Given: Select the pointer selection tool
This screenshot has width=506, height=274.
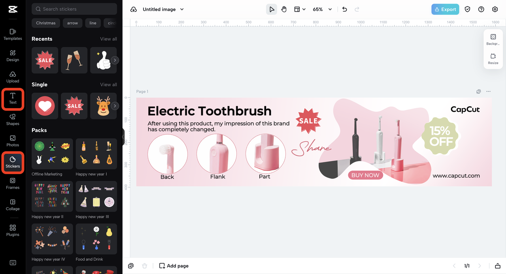Looking at the screenshot, I should tap(272, 9).
